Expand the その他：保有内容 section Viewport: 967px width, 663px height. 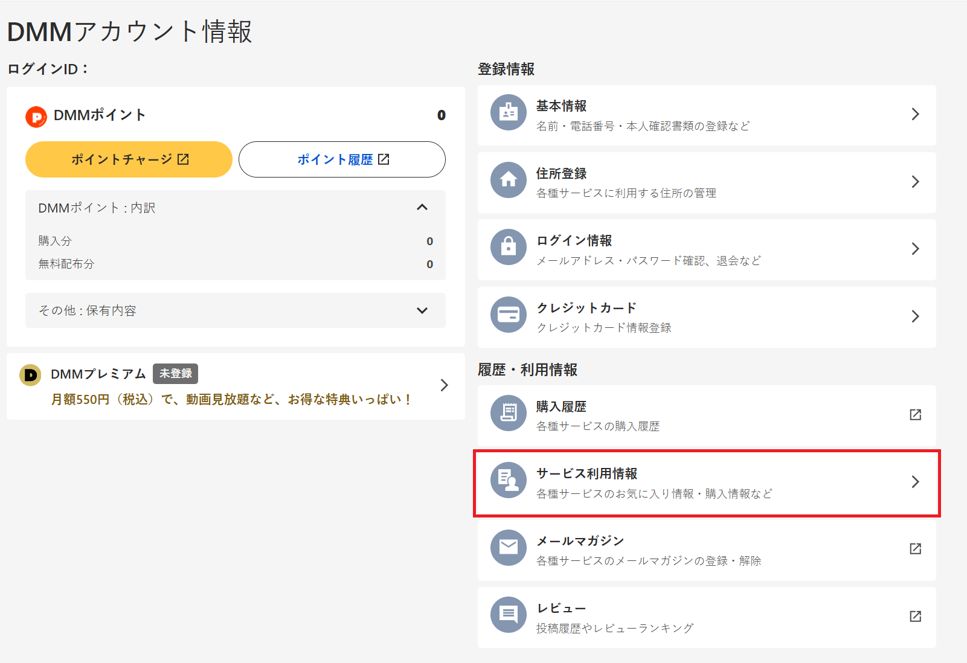pyautogui.click(x=422, y=310)
